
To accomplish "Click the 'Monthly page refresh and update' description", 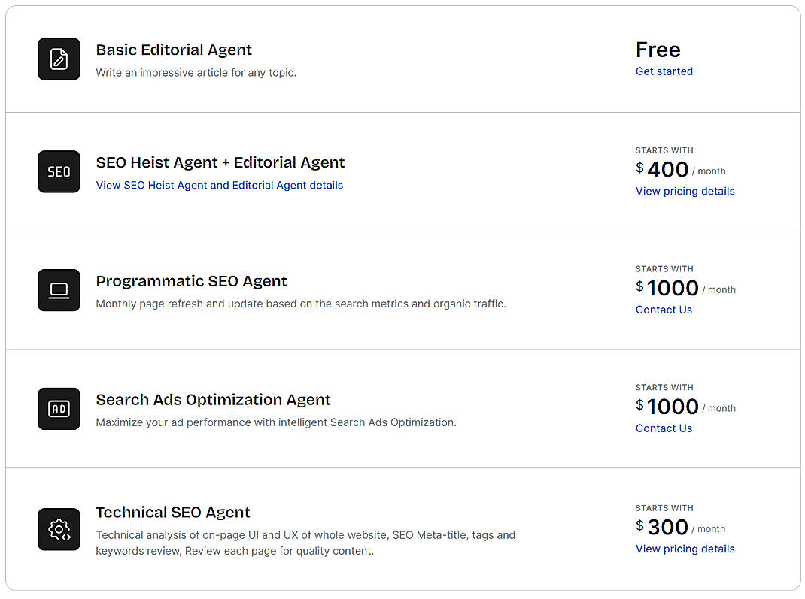I will [x=301, y=304].
